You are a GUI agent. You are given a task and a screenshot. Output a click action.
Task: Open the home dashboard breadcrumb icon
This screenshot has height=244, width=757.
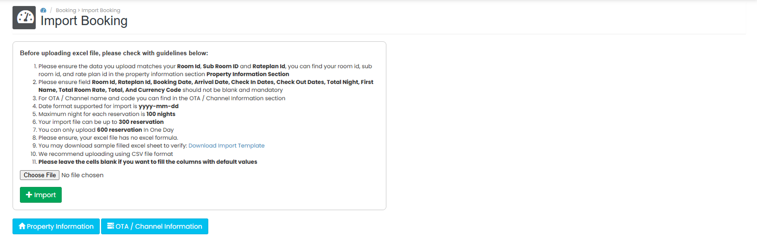click(x=43, y=10)
